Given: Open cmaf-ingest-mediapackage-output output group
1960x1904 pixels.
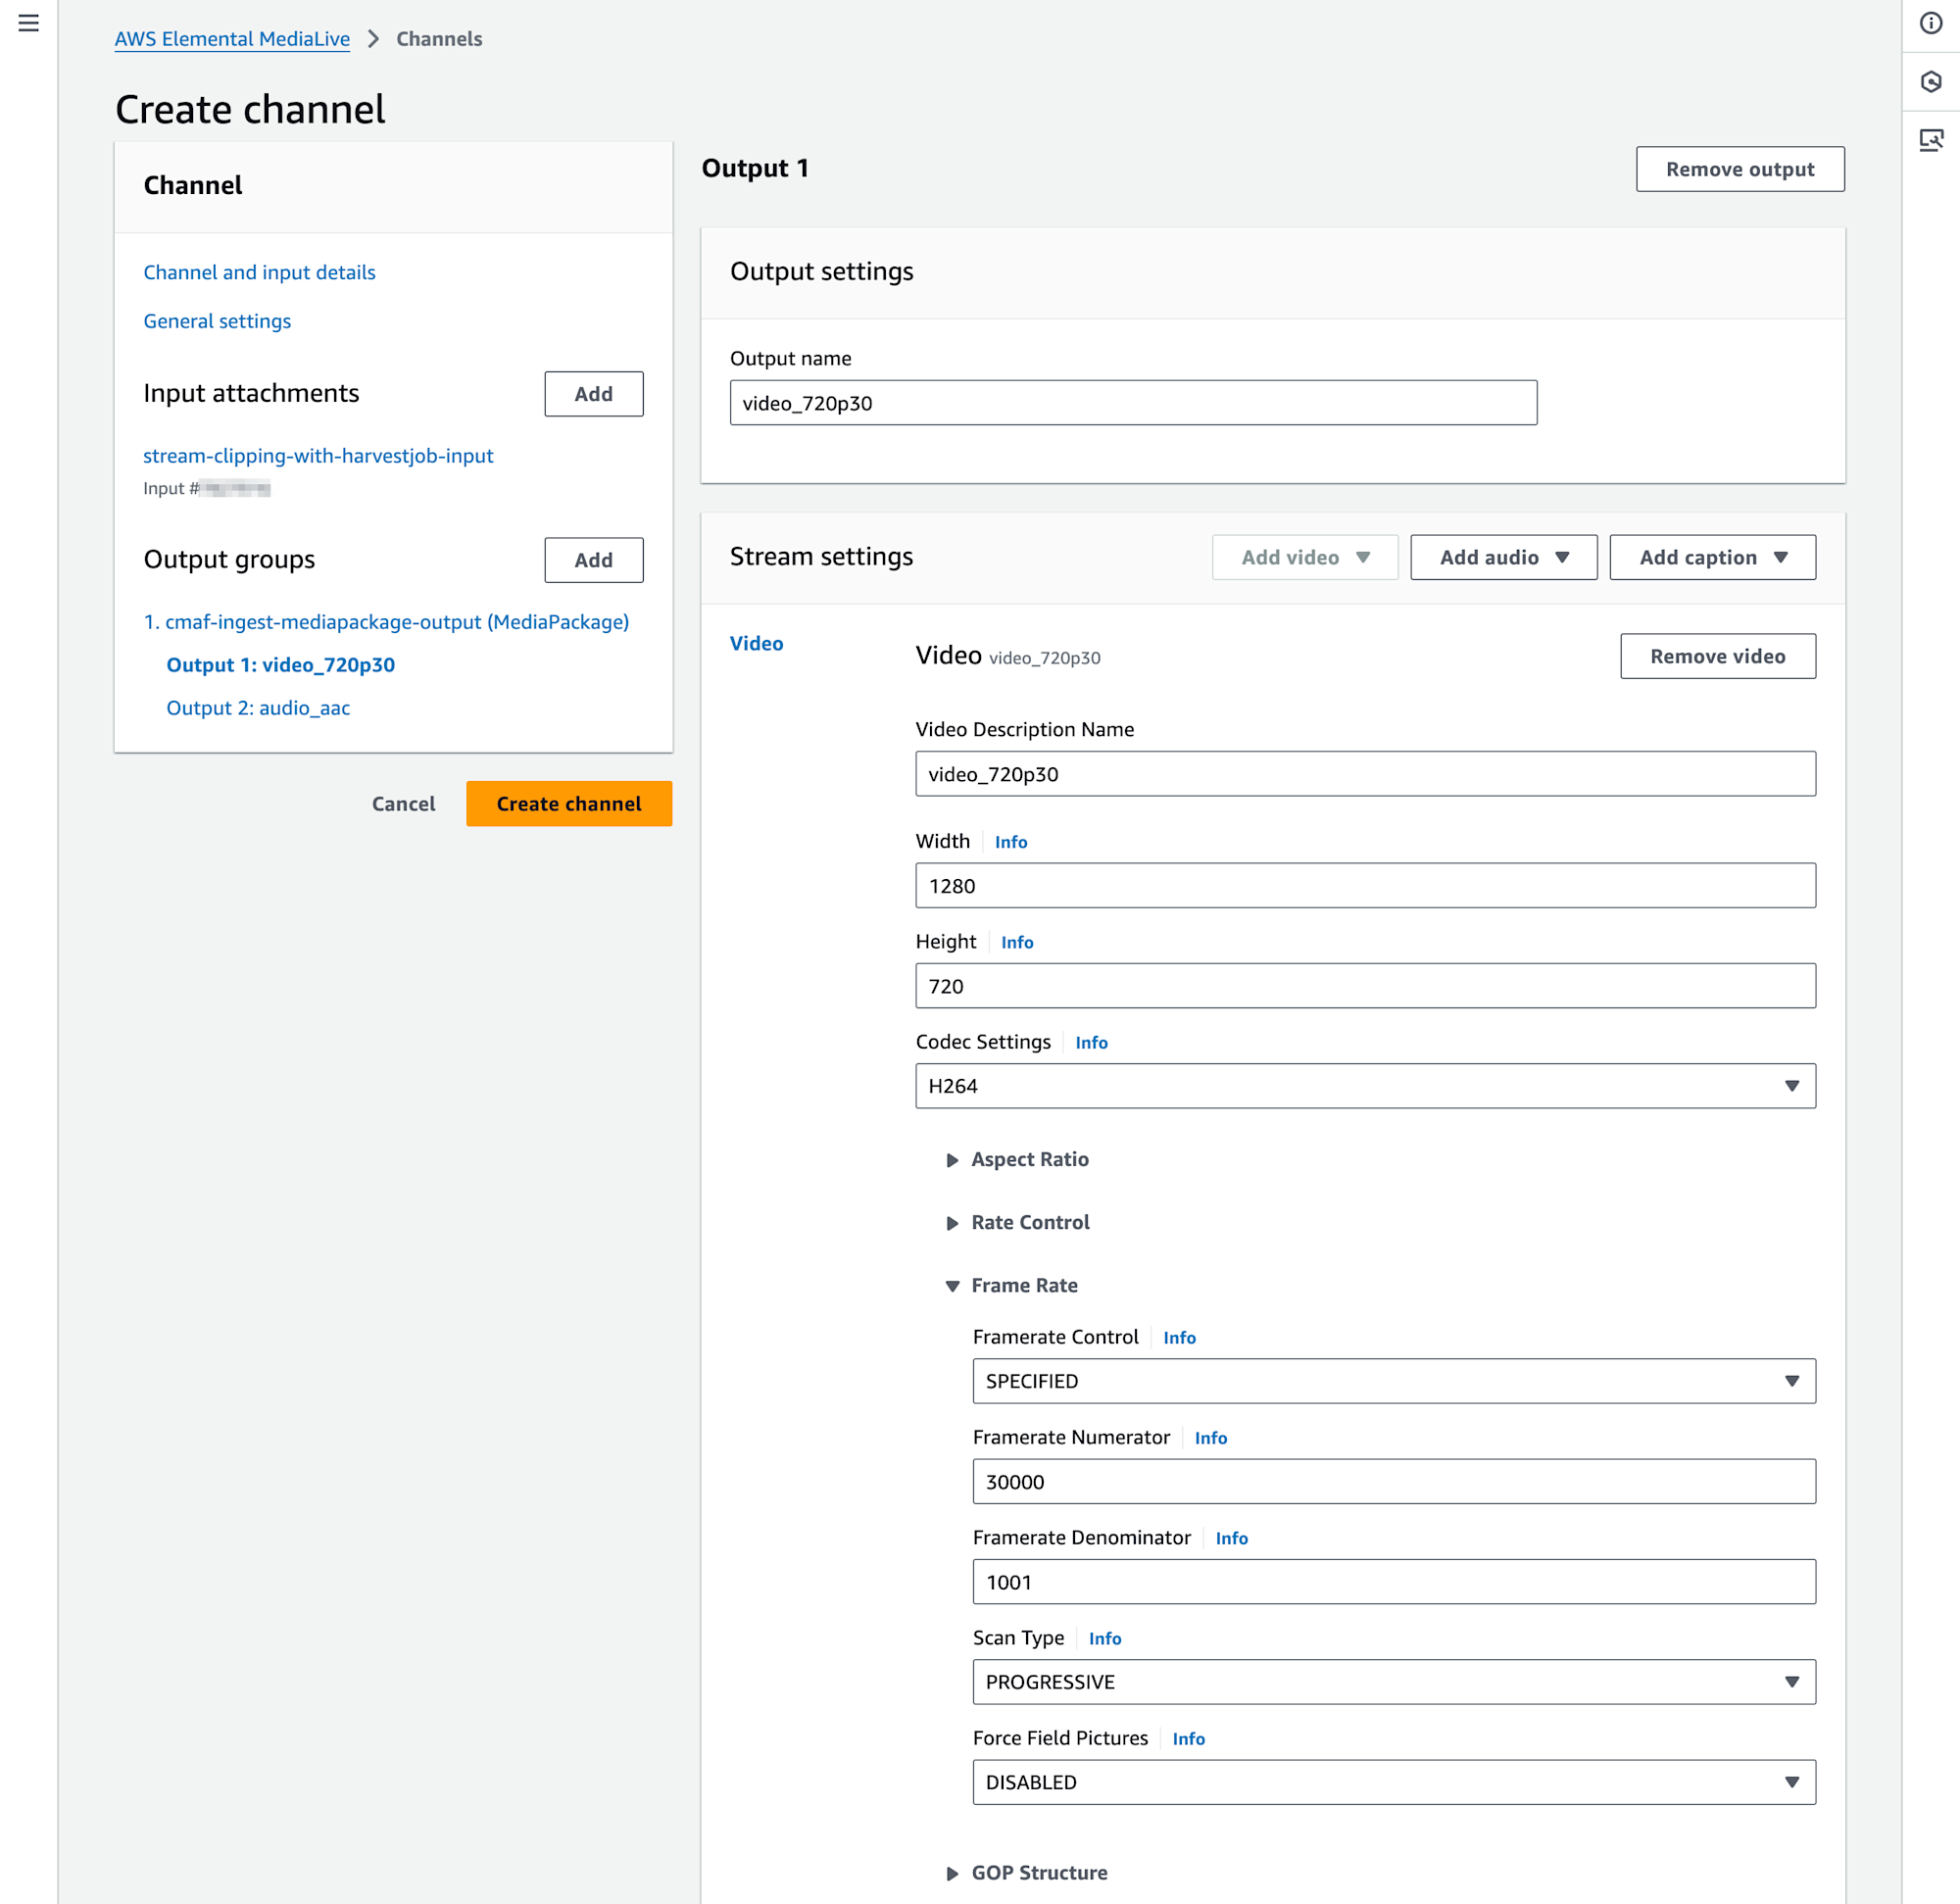Looking at the screenshot, I should coord(386,622).
